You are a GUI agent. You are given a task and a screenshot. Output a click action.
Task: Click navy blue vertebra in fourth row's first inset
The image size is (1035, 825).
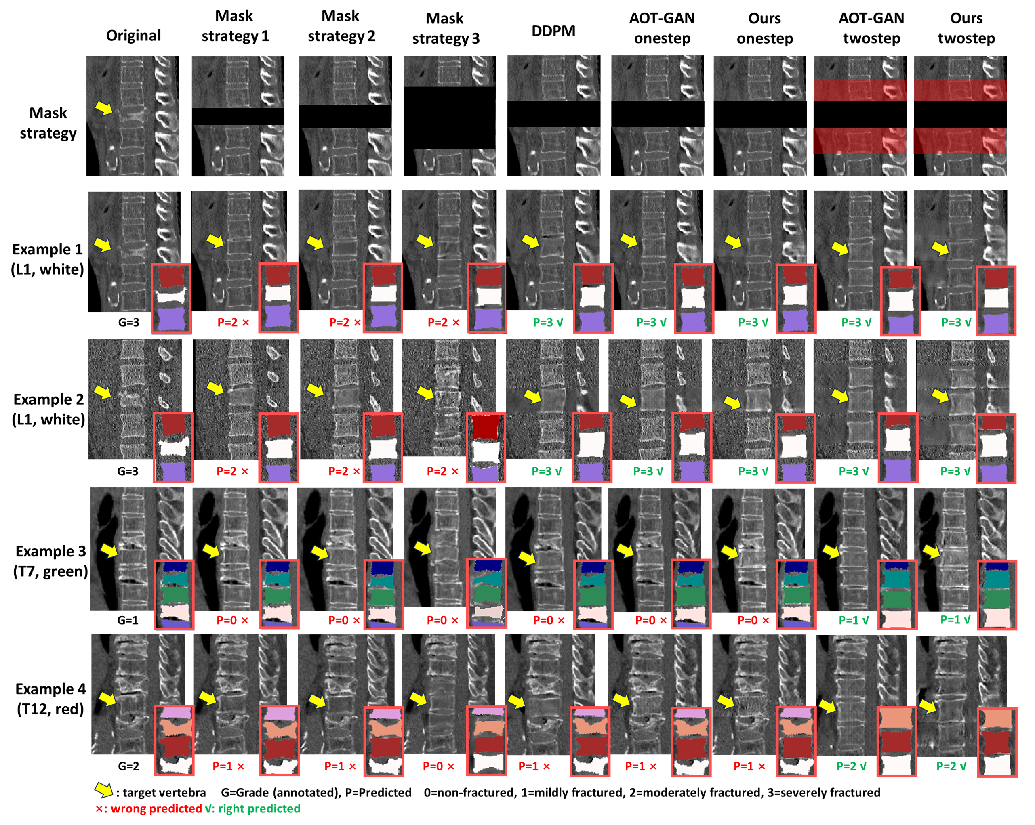(x=175, y=567)
